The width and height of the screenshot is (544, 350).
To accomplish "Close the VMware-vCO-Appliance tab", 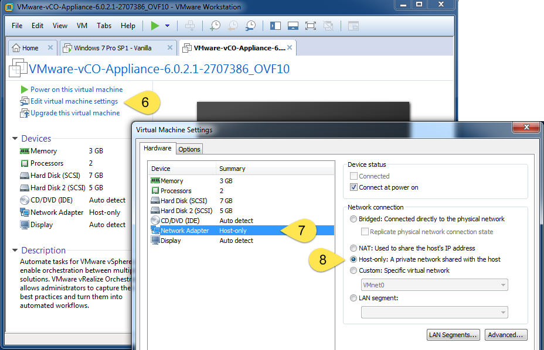I will pyautogui.click(x=290, y=47).
